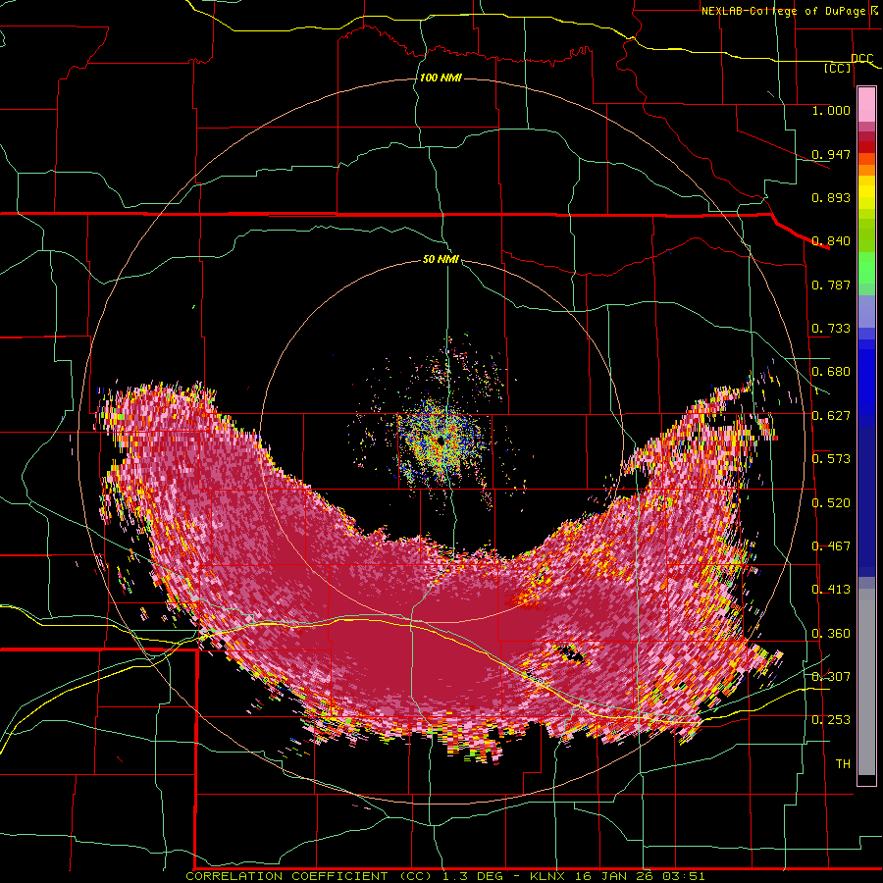The width and height of the screenshot is (883, 883).
Task: Click the 50 NMI range ring label
Action: click(x=441, y=260)
